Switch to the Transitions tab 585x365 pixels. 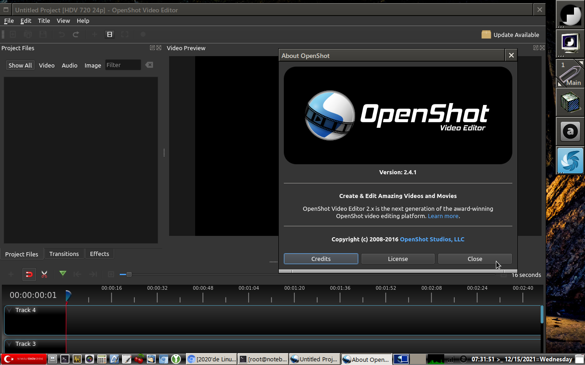pos(64,254)
